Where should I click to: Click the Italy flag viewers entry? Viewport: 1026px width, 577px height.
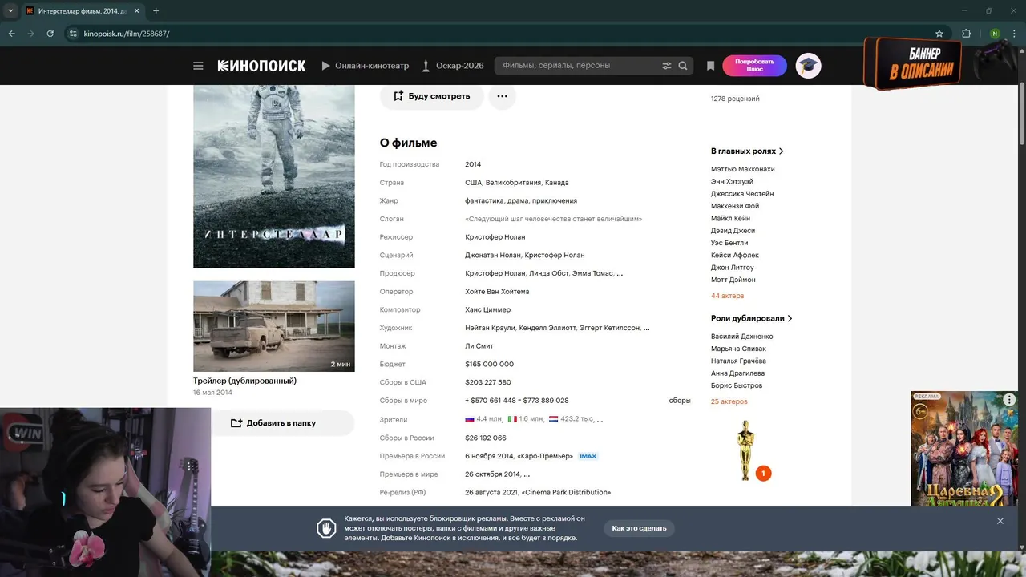[x=526, y=419]
